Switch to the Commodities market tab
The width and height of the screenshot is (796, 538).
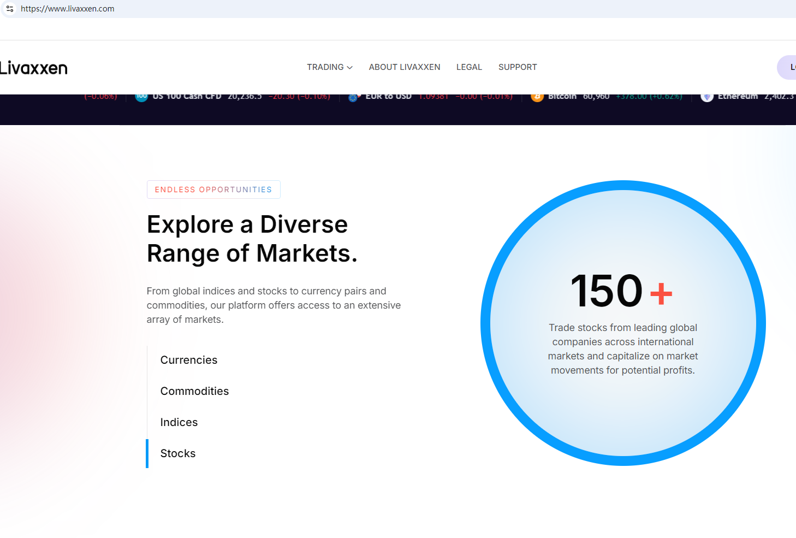click(194, 391)
